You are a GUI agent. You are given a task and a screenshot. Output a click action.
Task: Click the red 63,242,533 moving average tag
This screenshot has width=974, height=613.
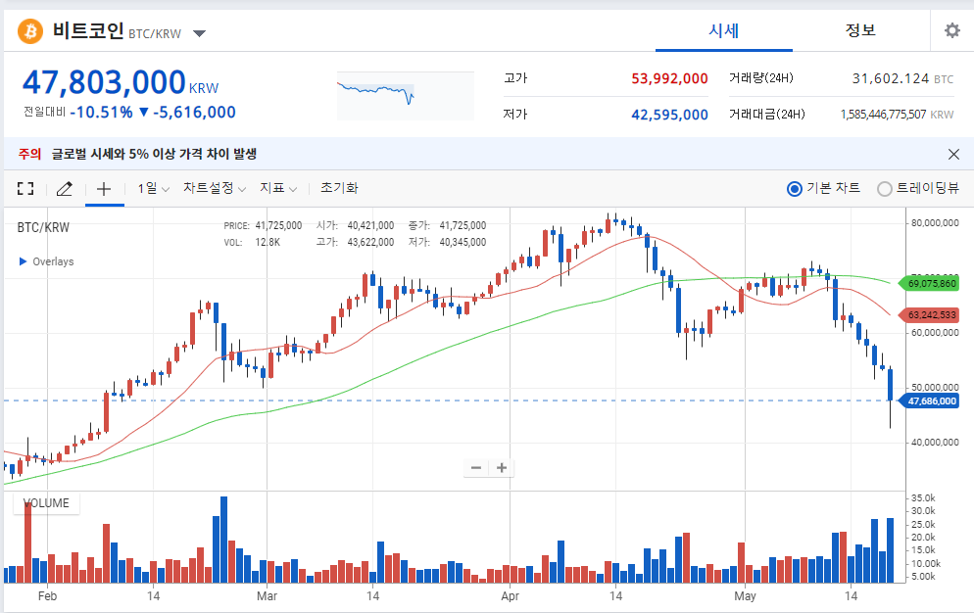pyautogui.click(x=929, y=315)
